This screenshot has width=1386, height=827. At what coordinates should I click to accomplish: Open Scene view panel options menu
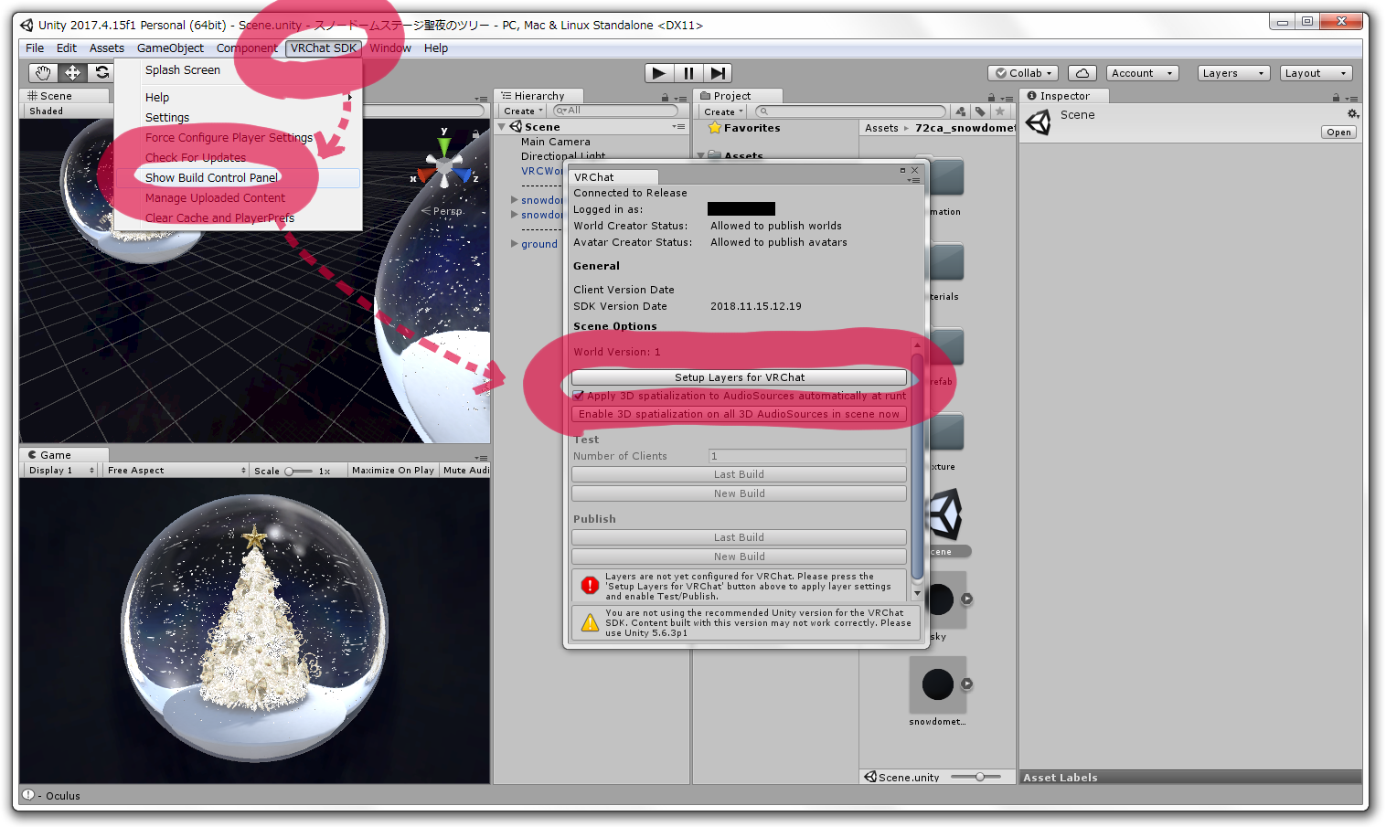481,99
